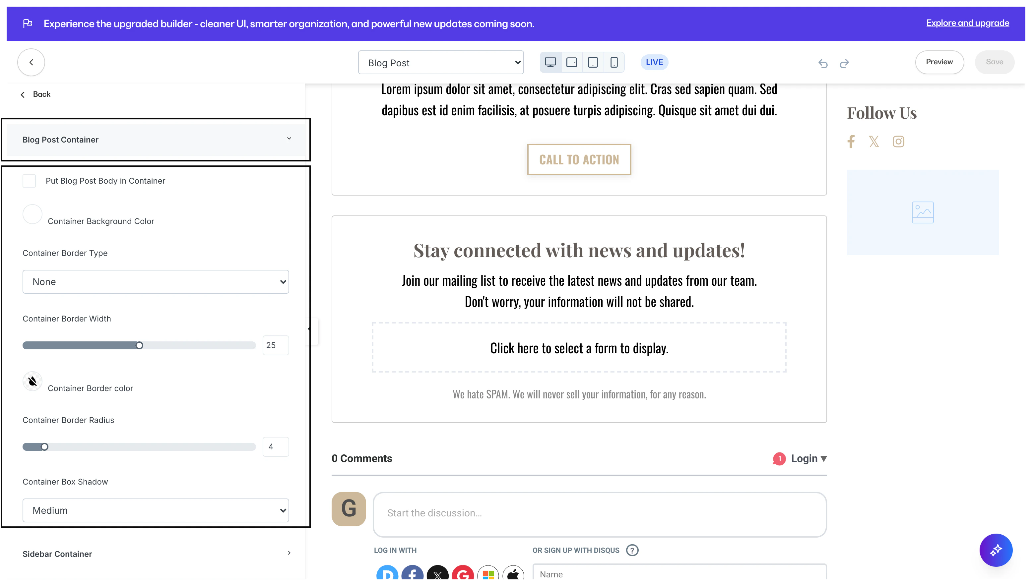Change Container Box Shadow from Medium
The image size is (1032, 586).
[x=156, y=510]
